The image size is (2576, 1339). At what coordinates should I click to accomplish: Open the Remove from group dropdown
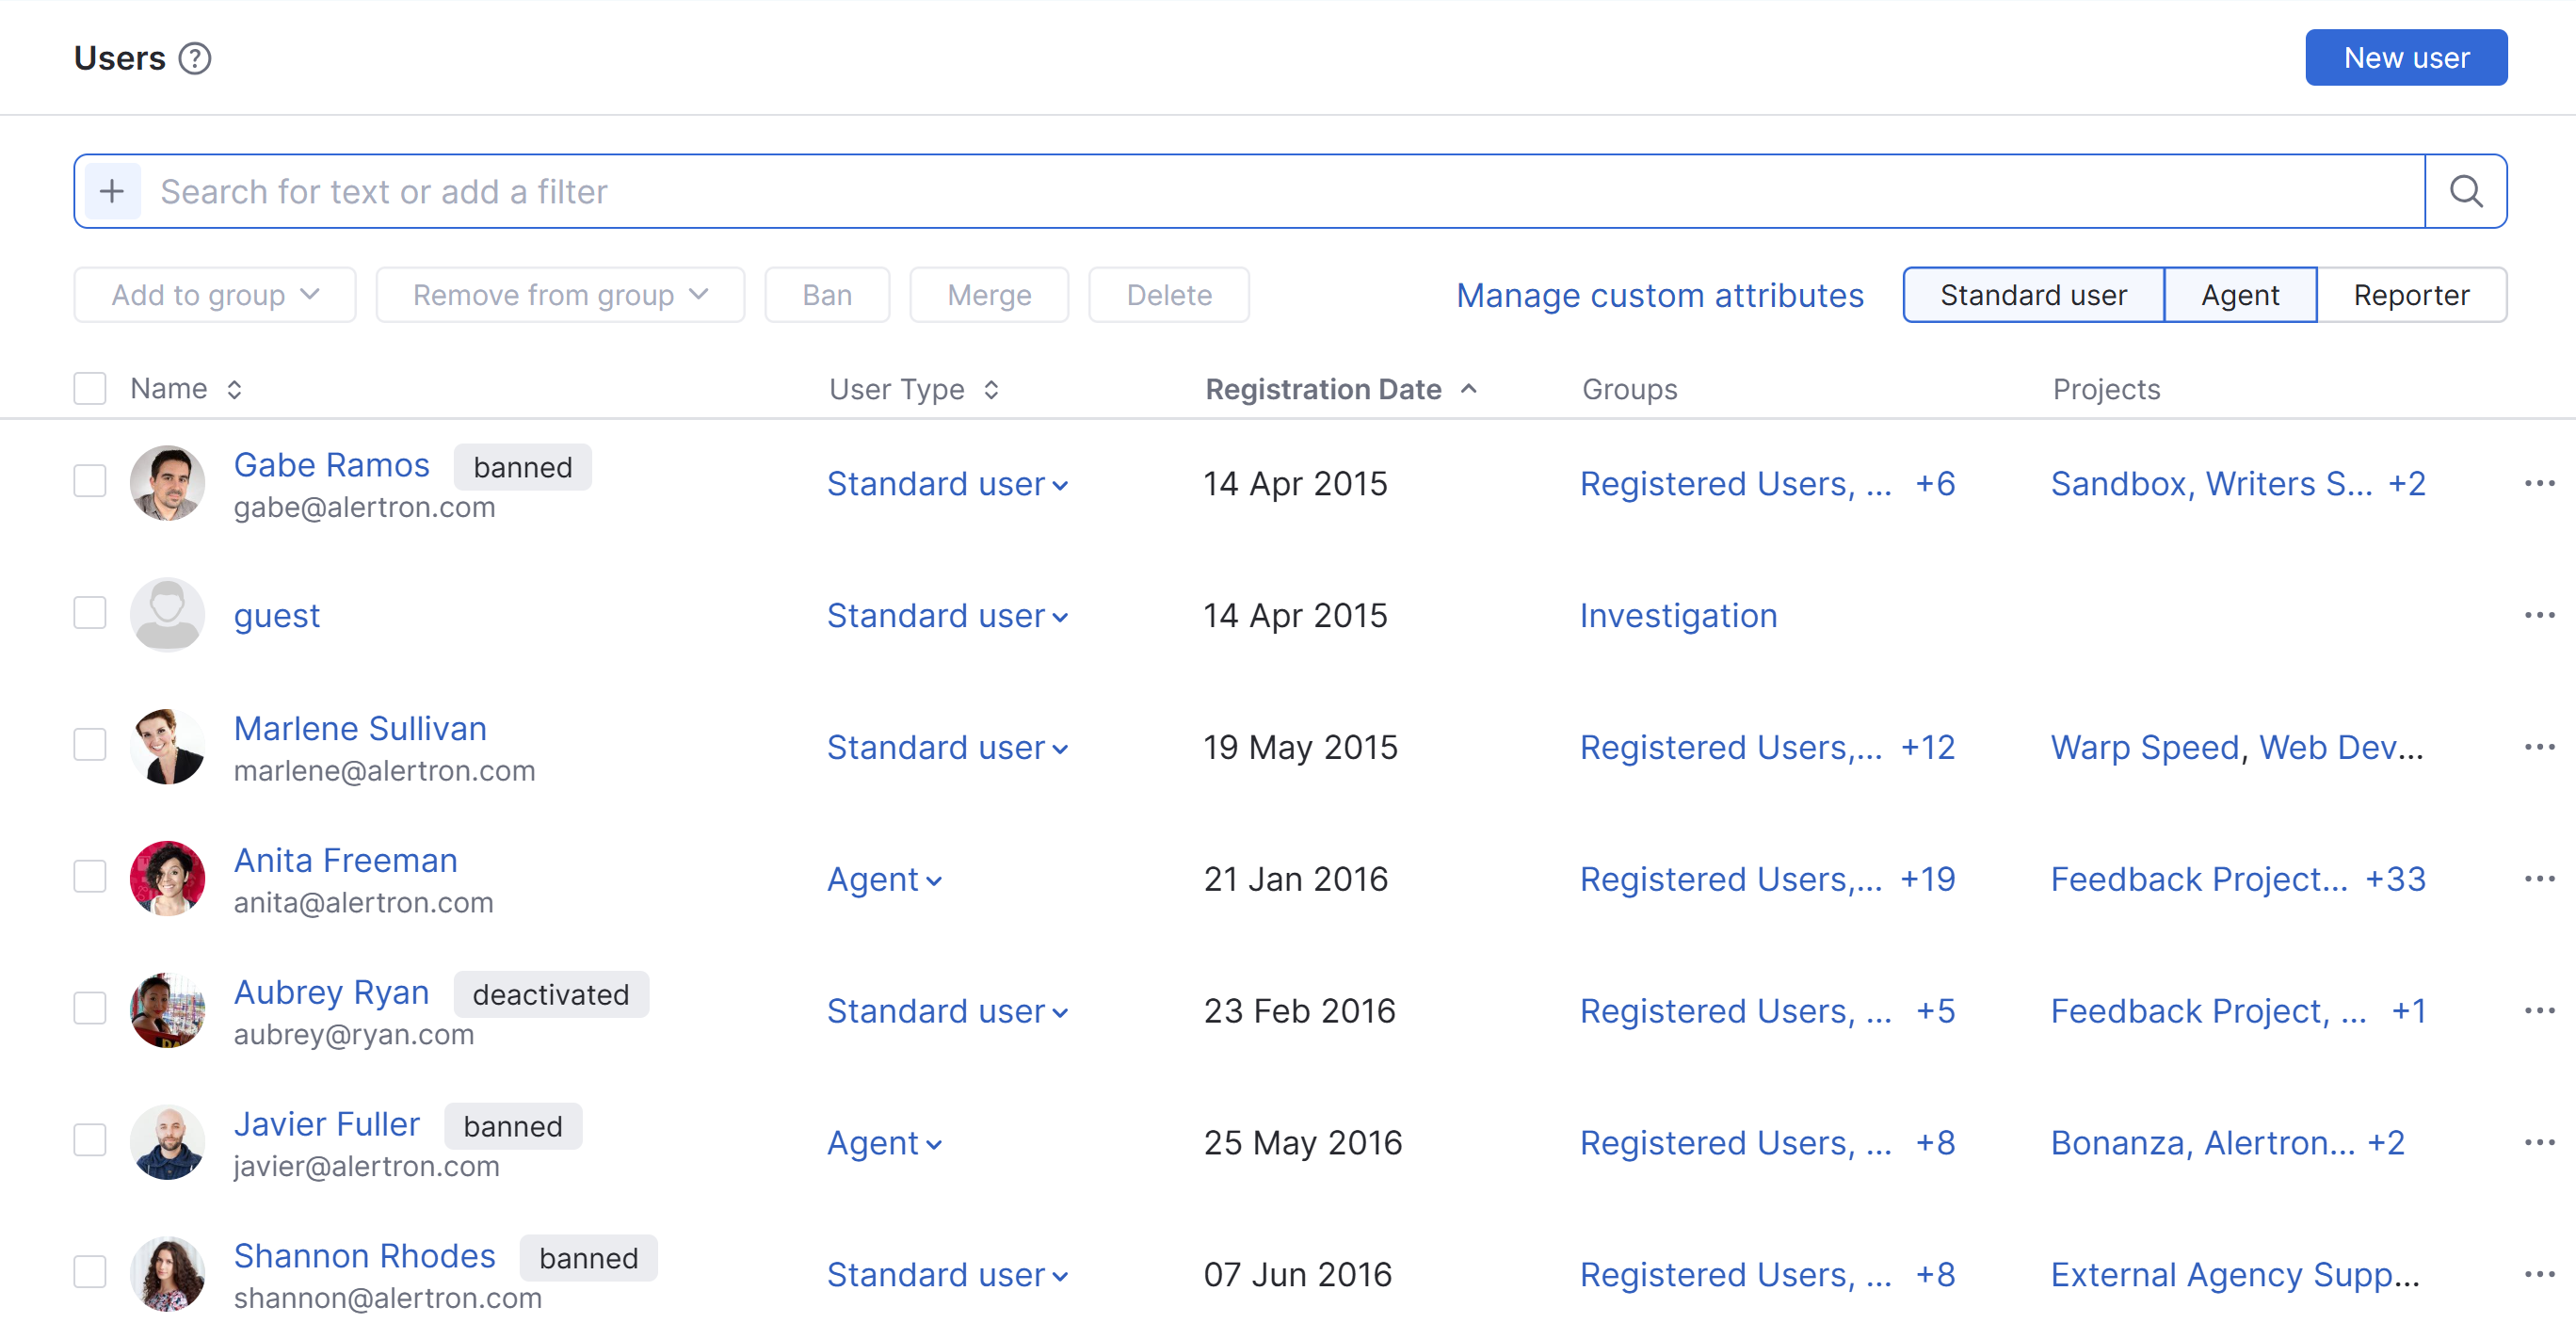point(560,295)
